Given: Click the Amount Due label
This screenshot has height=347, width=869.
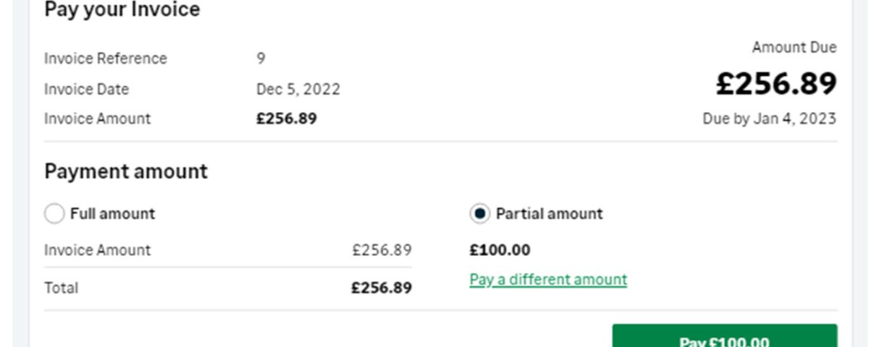Looking at the screenshot, I should pos(794,48).
